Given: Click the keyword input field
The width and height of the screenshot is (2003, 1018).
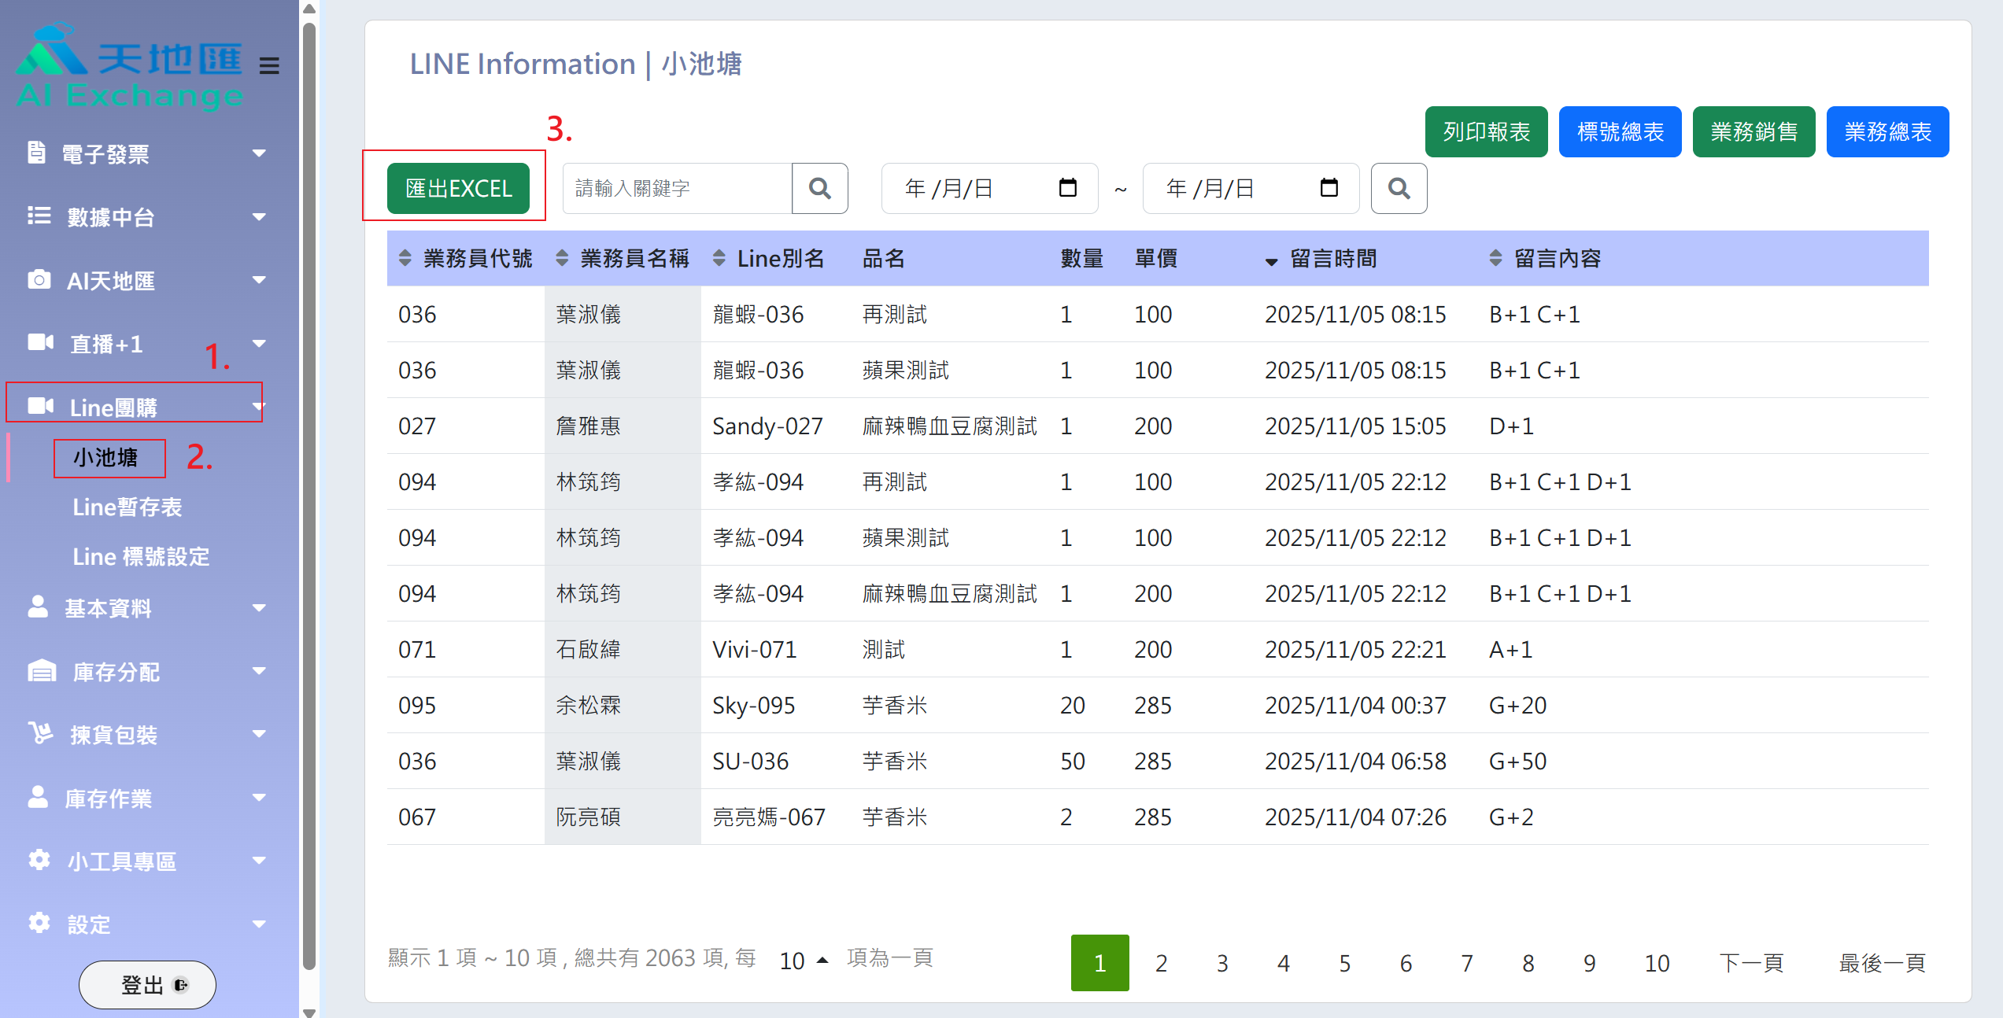Looking at the screenshot, I should point(676,189).
